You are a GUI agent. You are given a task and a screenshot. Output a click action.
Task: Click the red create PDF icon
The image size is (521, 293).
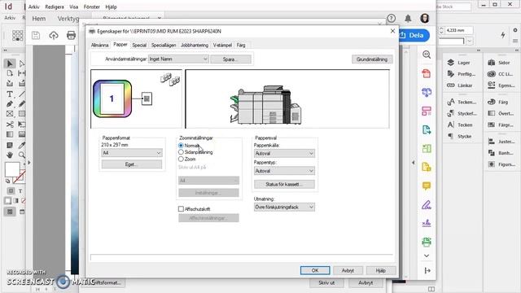427,73
